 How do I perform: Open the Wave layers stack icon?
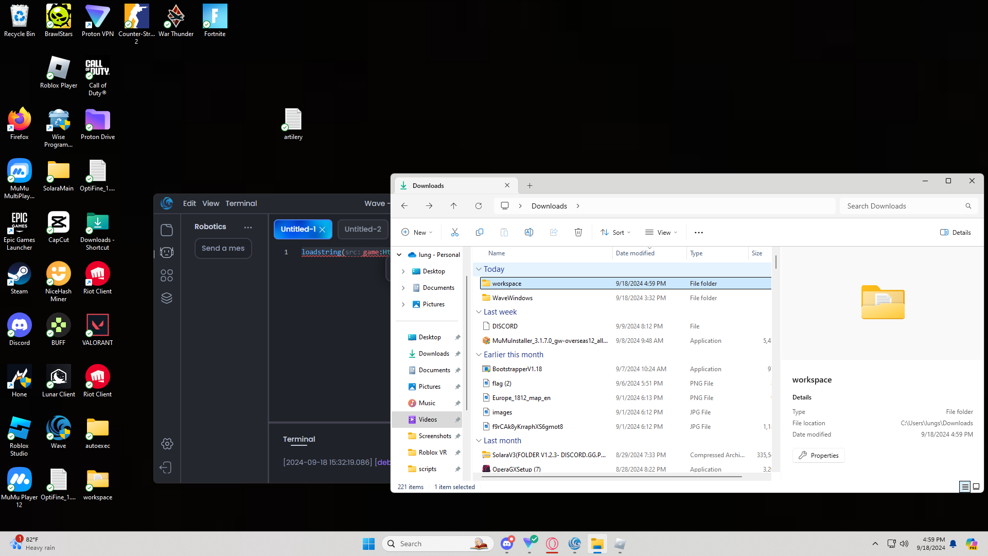(167, 298)
